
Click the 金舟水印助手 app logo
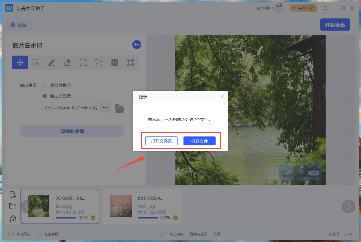pos(9,8)
